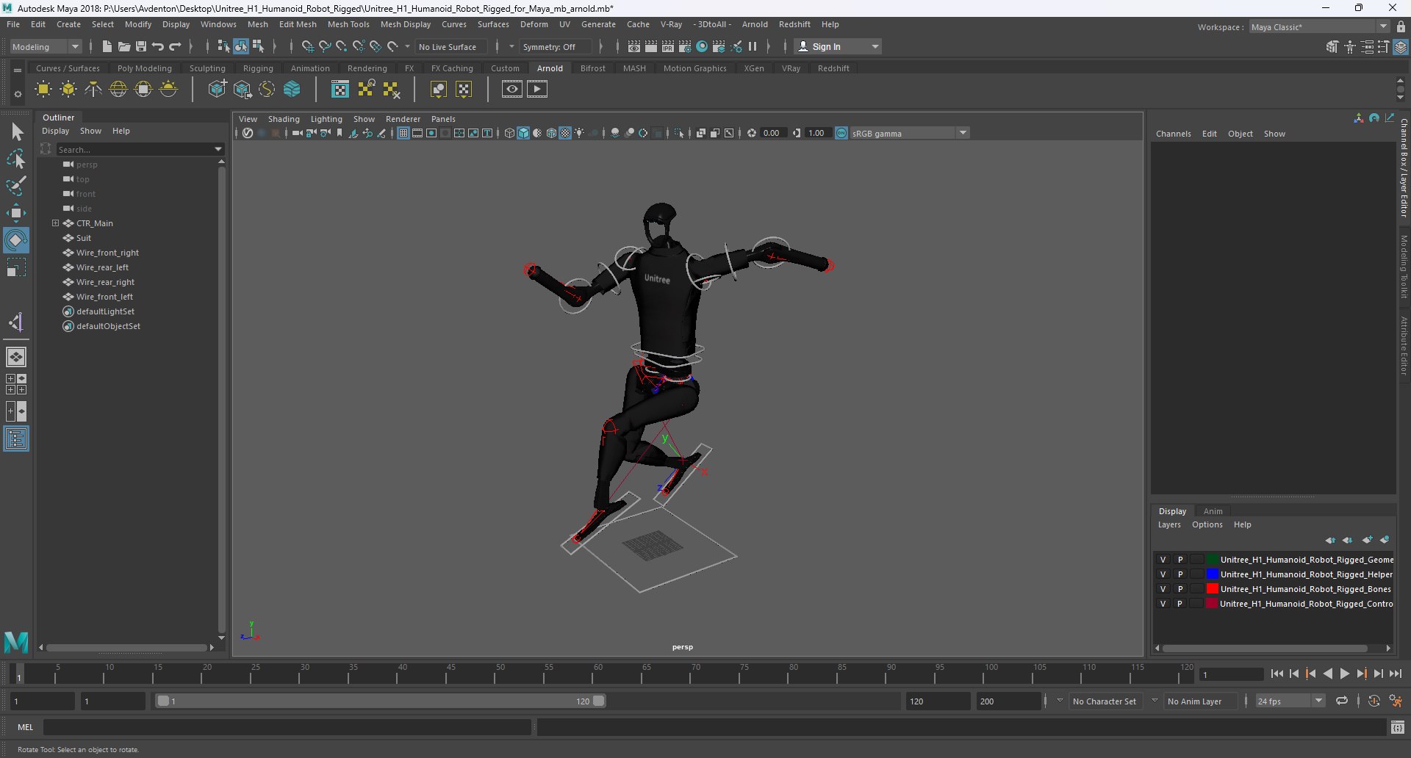
Task: Open the layer editor Options menu
Action: [x=1207, y=524]
